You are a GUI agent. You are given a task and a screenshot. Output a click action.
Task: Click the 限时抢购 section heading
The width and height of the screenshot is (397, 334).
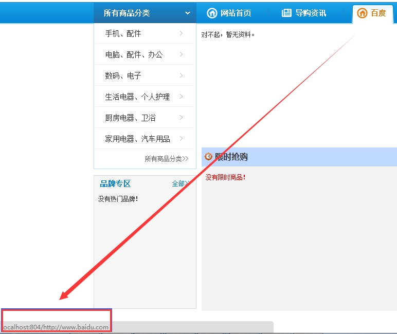(231, 157)
